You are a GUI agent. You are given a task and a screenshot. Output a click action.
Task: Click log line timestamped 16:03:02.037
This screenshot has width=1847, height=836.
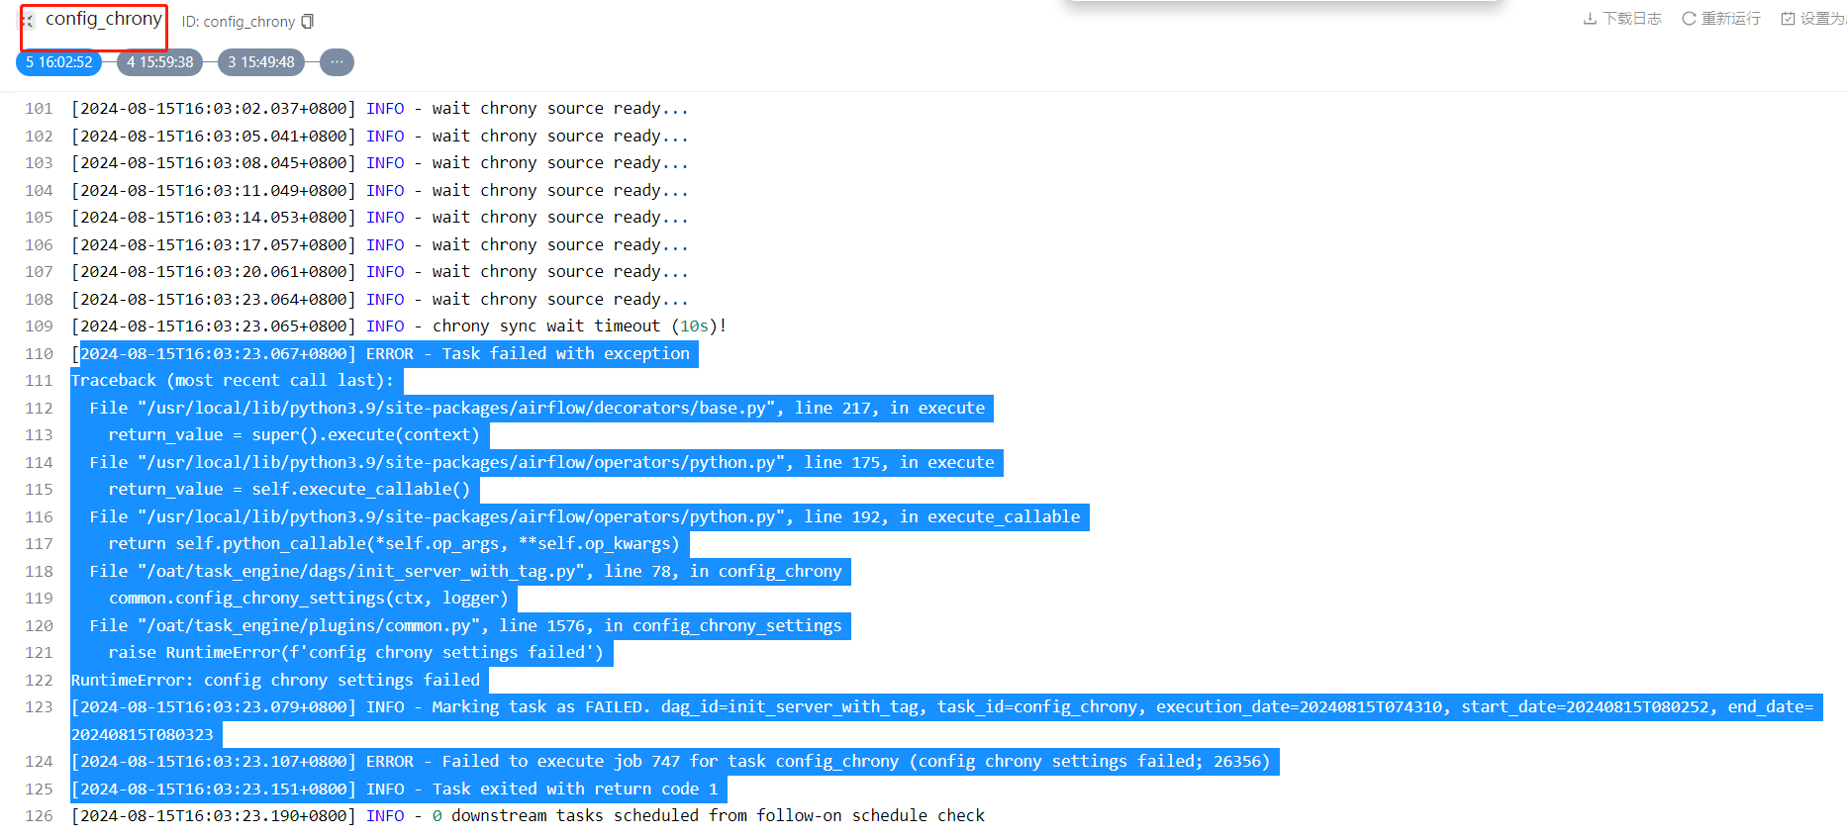379,109
